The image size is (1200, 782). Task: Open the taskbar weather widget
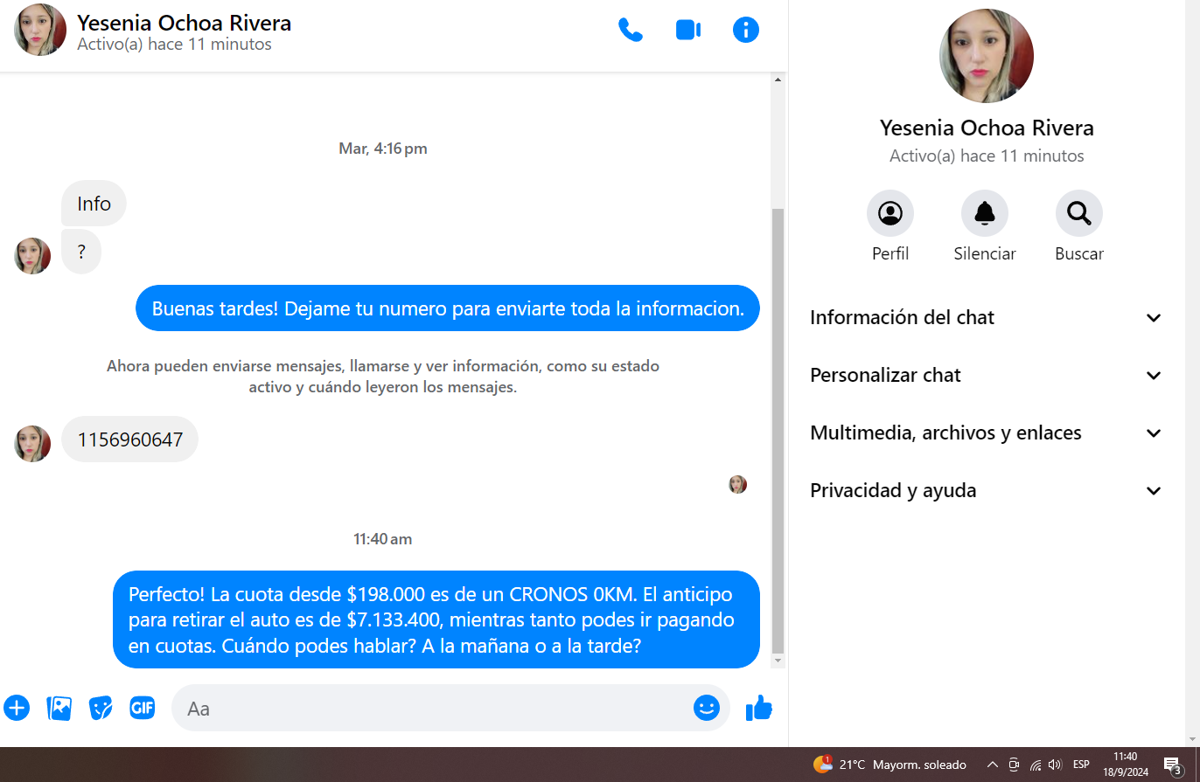tap(890, 765)
